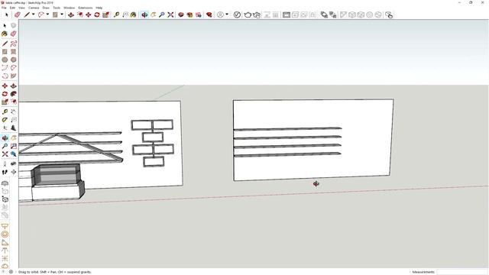
Task: Select the Move tool in top toolbar
Action: pyautogui.click(x=89, y=15)
